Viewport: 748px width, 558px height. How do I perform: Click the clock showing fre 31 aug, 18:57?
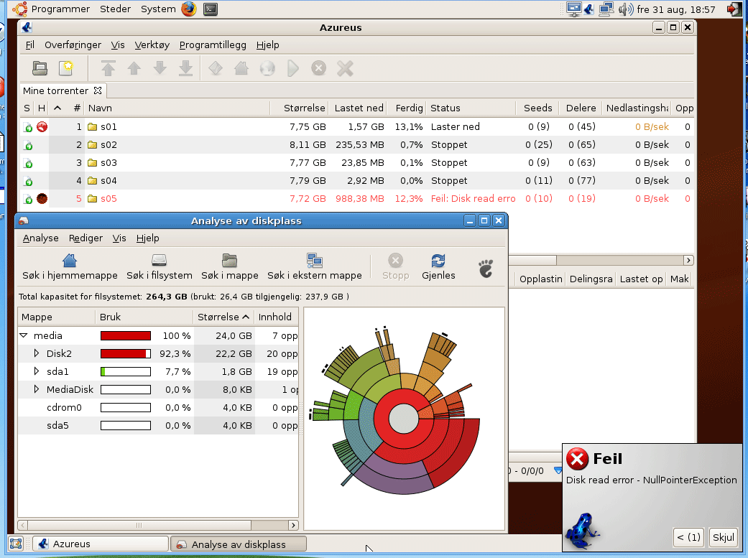tap(676, 9)
